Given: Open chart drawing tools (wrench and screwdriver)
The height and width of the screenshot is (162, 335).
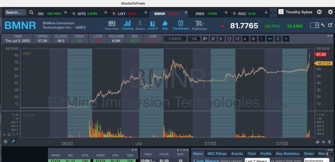Looking at the screenshot, I should click(x=213, y=39).
